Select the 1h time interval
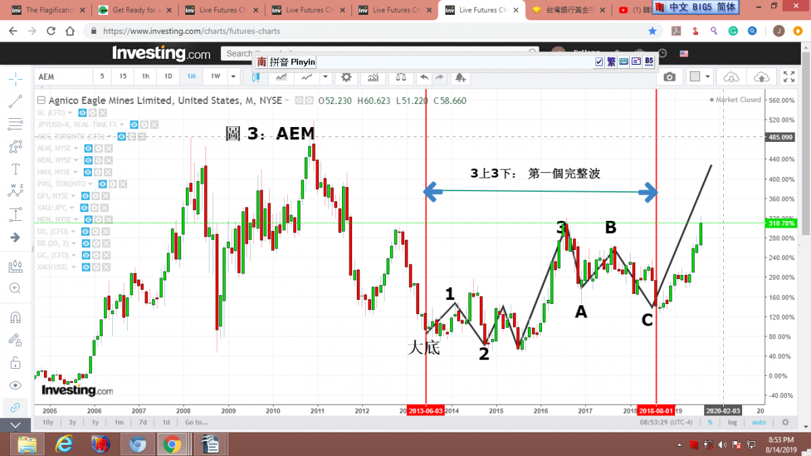 145,76
